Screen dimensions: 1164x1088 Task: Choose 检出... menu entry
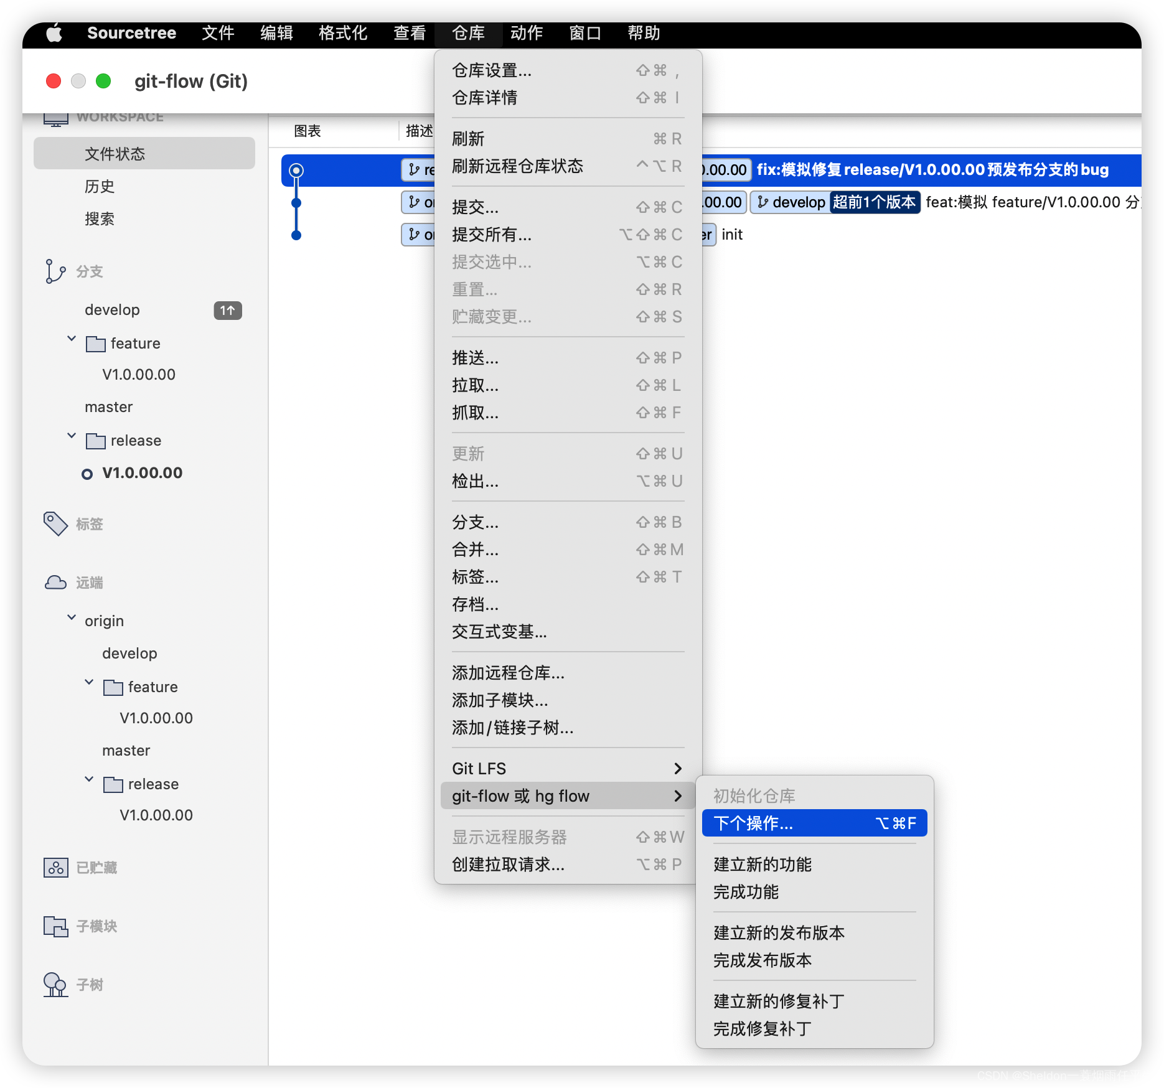coord(568,481)
